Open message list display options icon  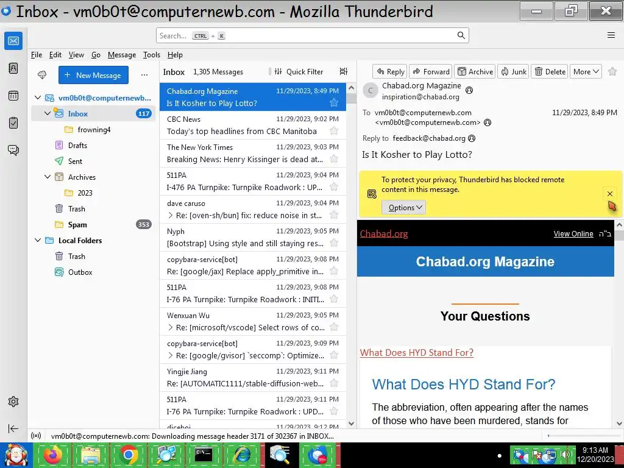tap(344, 71)
